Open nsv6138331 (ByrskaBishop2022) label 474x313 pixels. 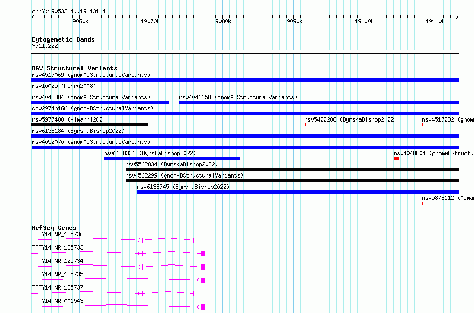pyautogui.click(x=150, y=153)
